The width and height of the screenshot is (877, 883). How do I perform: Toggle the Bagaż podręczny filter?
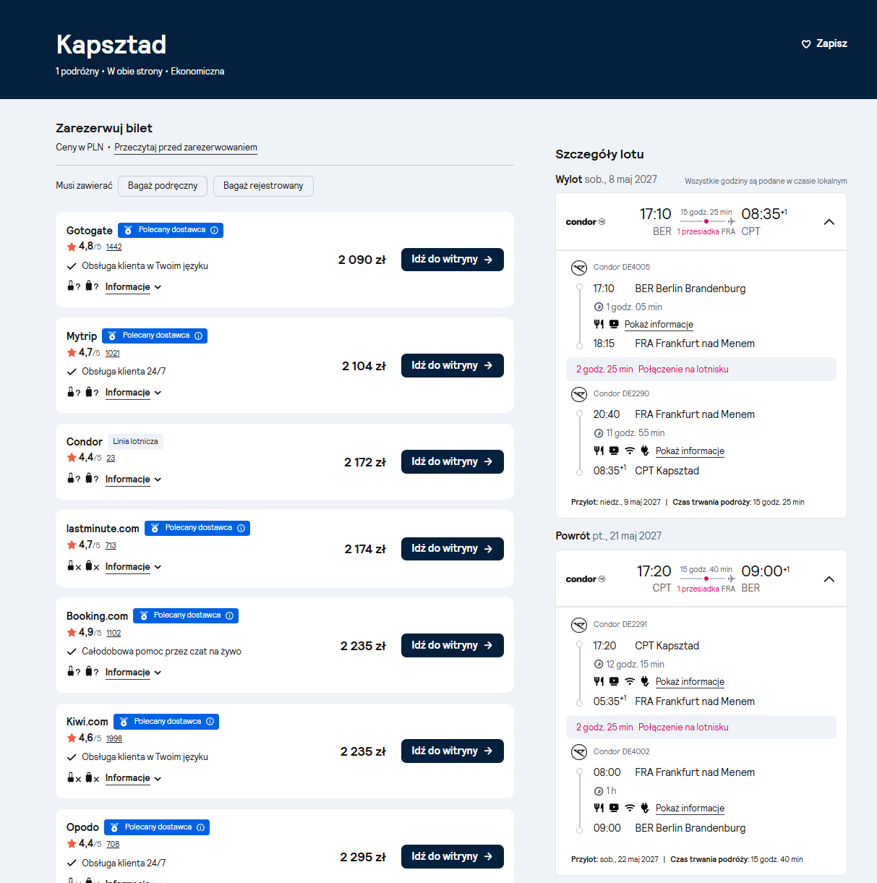(163, 186)
